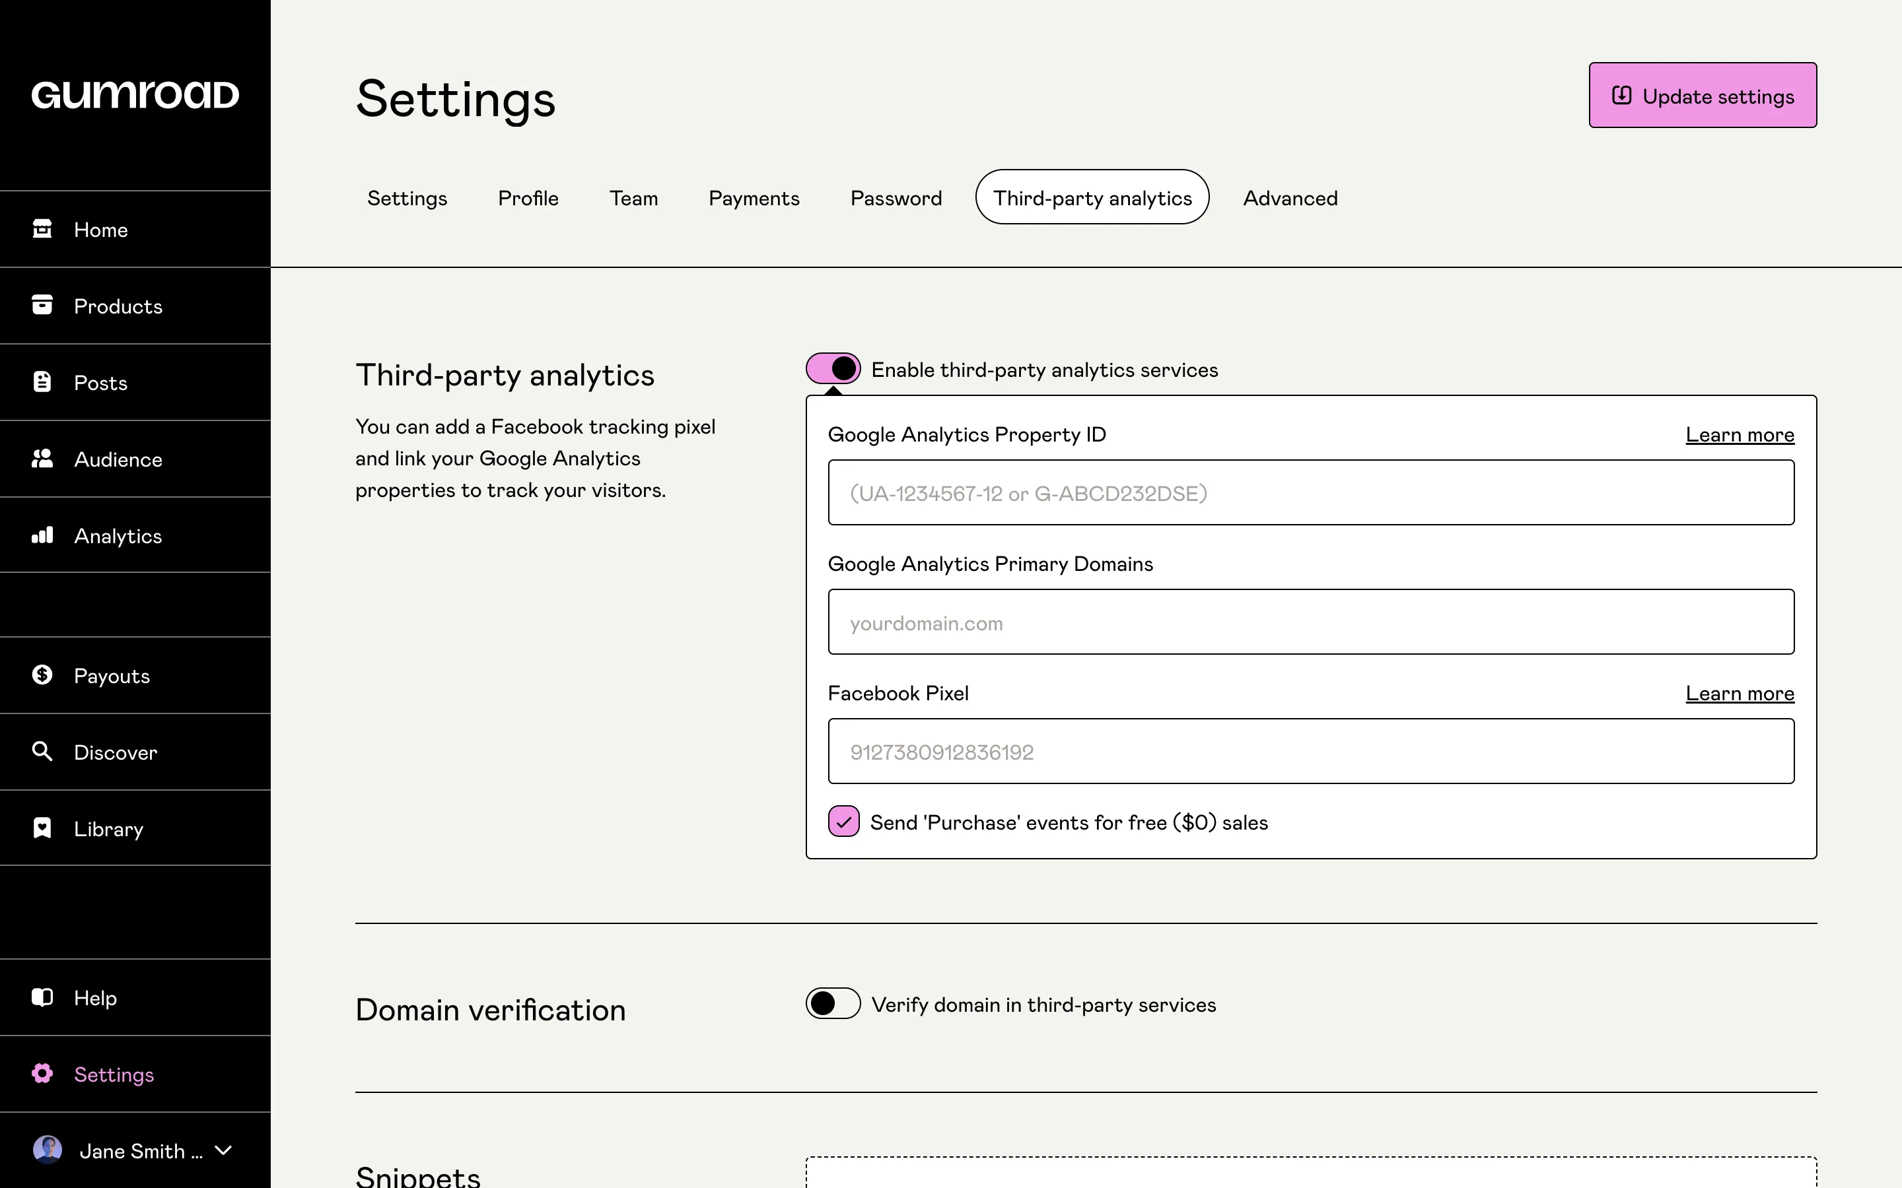Click the Help book icon

point(42,997)
